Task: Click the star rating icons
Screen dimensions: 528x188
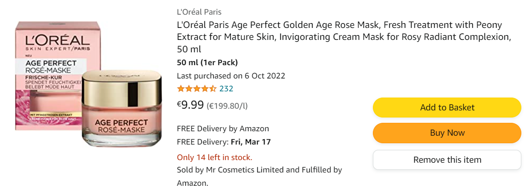Action: [196, 89]
